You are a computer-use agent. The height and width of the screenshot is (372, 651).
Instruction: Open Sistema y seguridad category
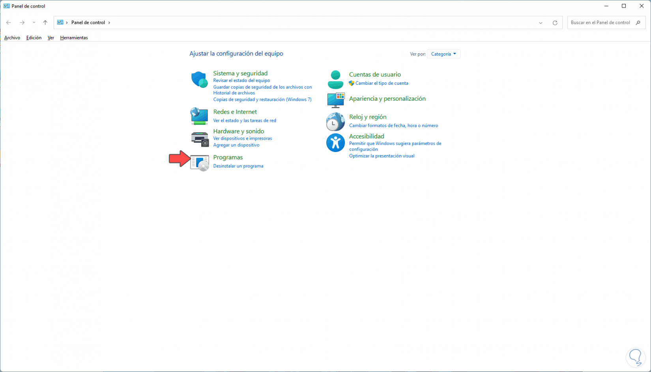(240, 73)
